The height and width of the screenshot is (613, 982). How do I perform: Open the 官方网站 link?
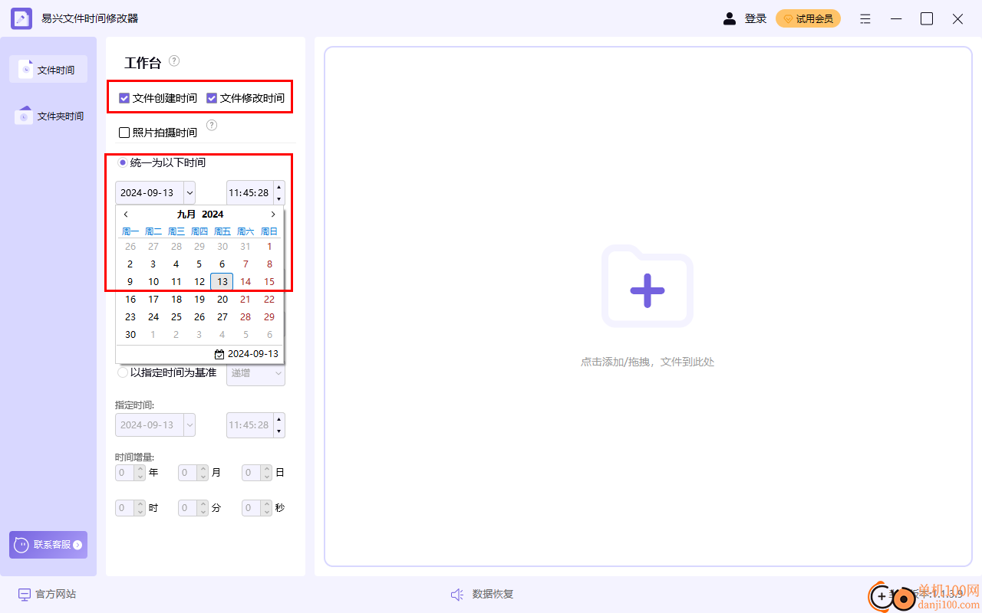point(47,594)
